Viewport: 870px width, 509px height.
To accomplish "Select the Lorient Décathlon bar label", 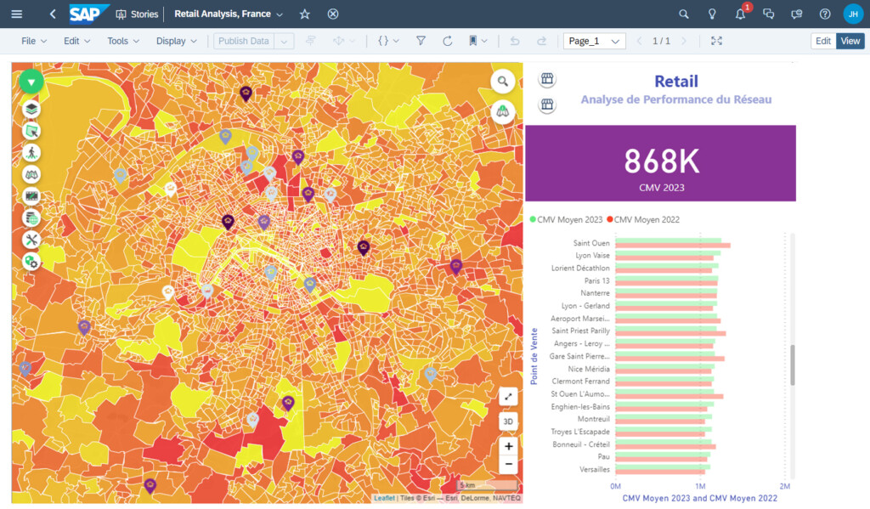I will [x=580, y=269].
